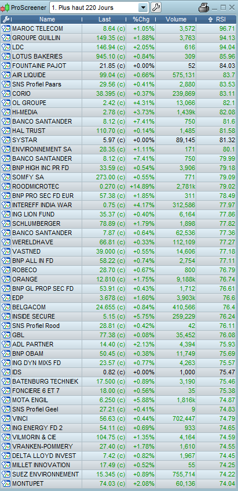Screen dimensions: 238x491
Task: Click volume value 702,447
Action: pos(184,418)
